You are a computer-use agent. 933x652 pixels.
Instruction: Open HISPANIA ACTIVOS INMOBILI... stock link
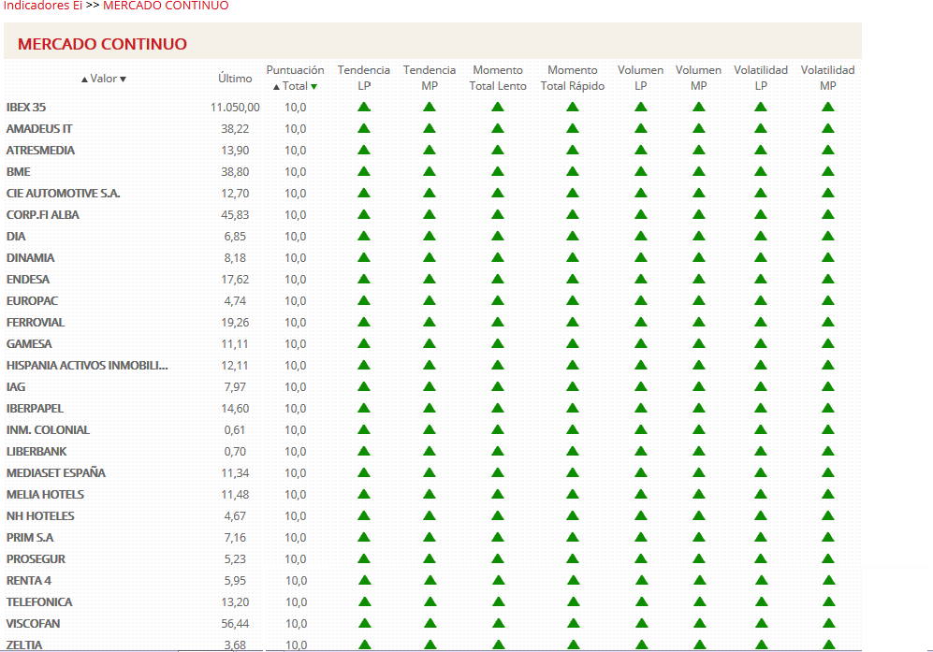coord(87,365)
